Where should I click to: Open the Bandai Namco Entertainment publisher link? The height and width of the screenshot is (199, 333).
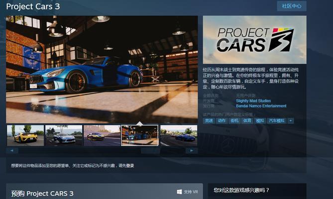point(261,106)
